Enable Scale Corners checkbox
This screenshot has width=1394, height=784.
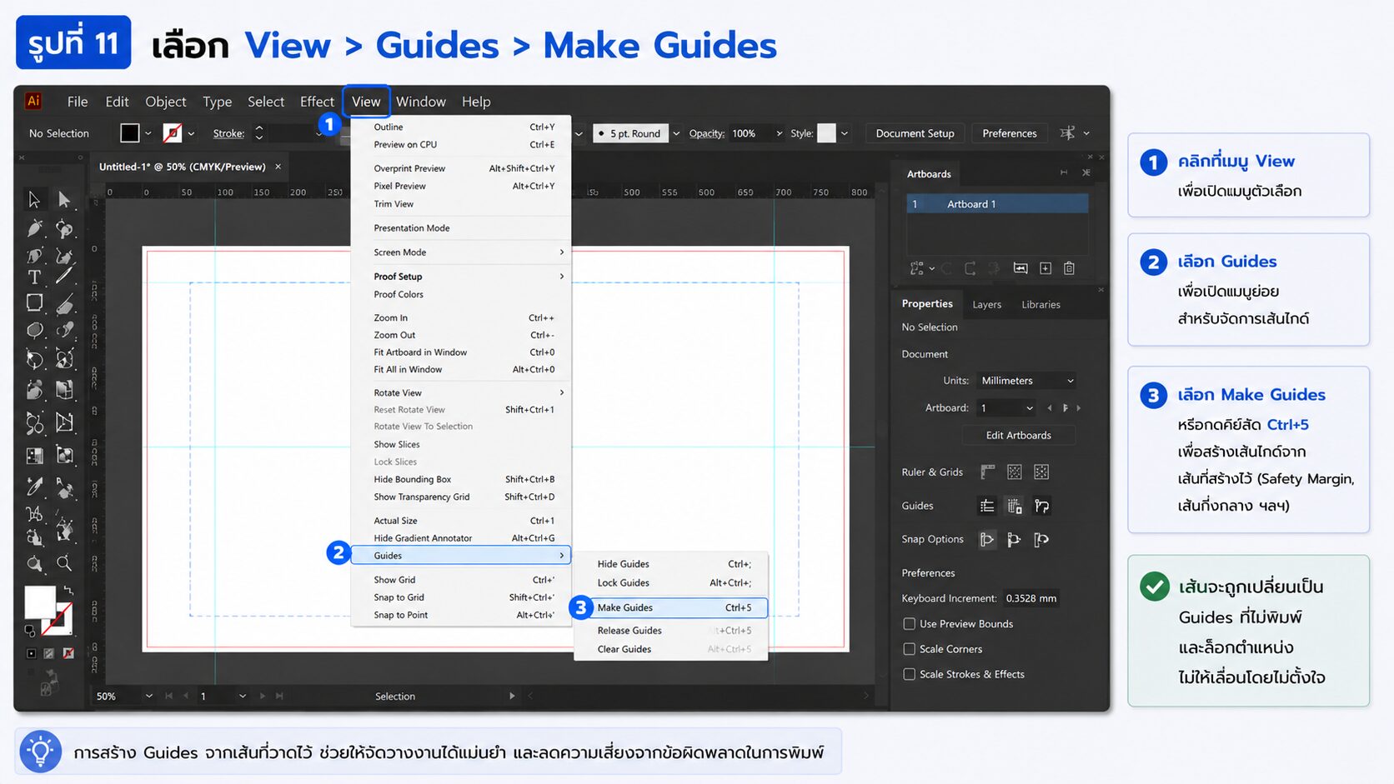click(909, 649)
